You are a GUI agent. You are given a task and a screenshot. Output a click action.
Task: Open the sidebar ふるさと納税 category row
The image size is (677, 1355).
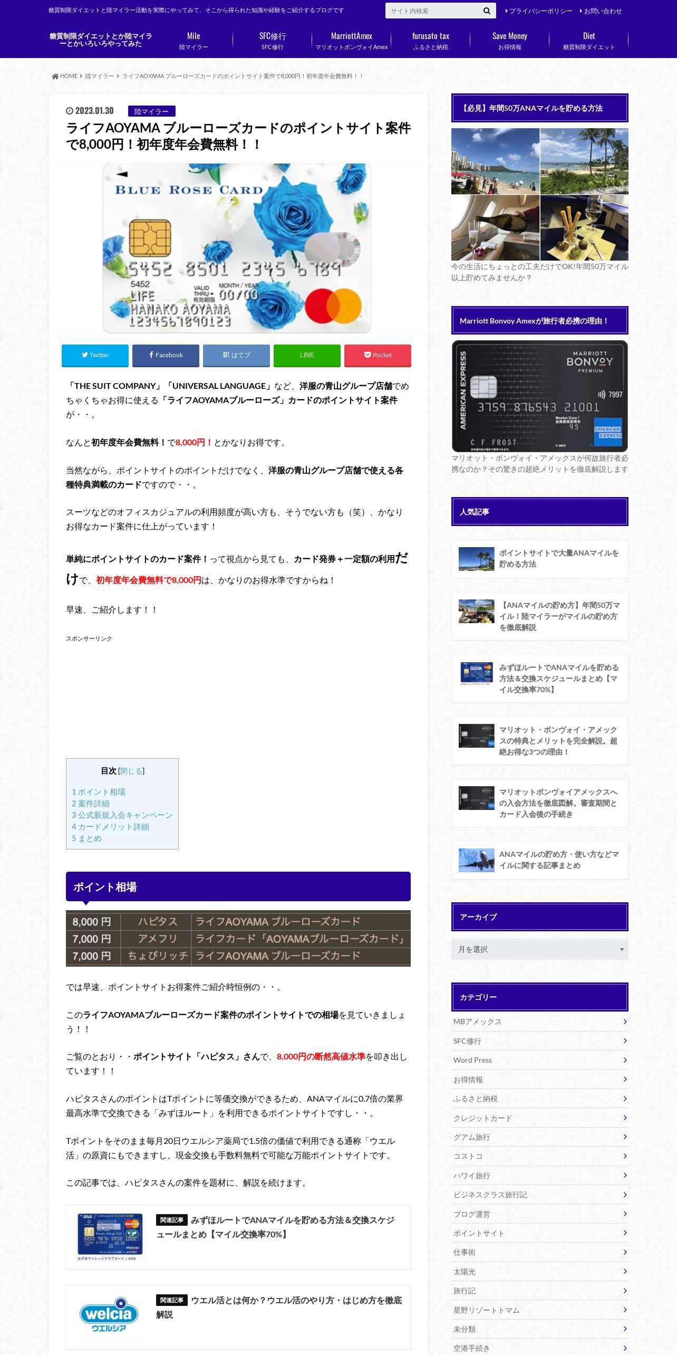click(539, 1099)
